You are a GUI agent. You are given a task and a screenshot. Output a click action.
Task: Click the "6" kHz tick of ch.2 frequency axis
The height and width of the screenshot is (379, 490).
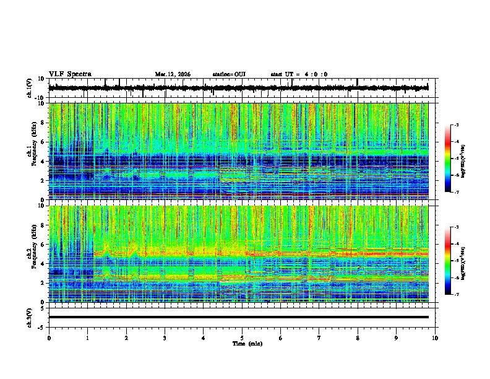pyautogui.click(x=43, y=245)
